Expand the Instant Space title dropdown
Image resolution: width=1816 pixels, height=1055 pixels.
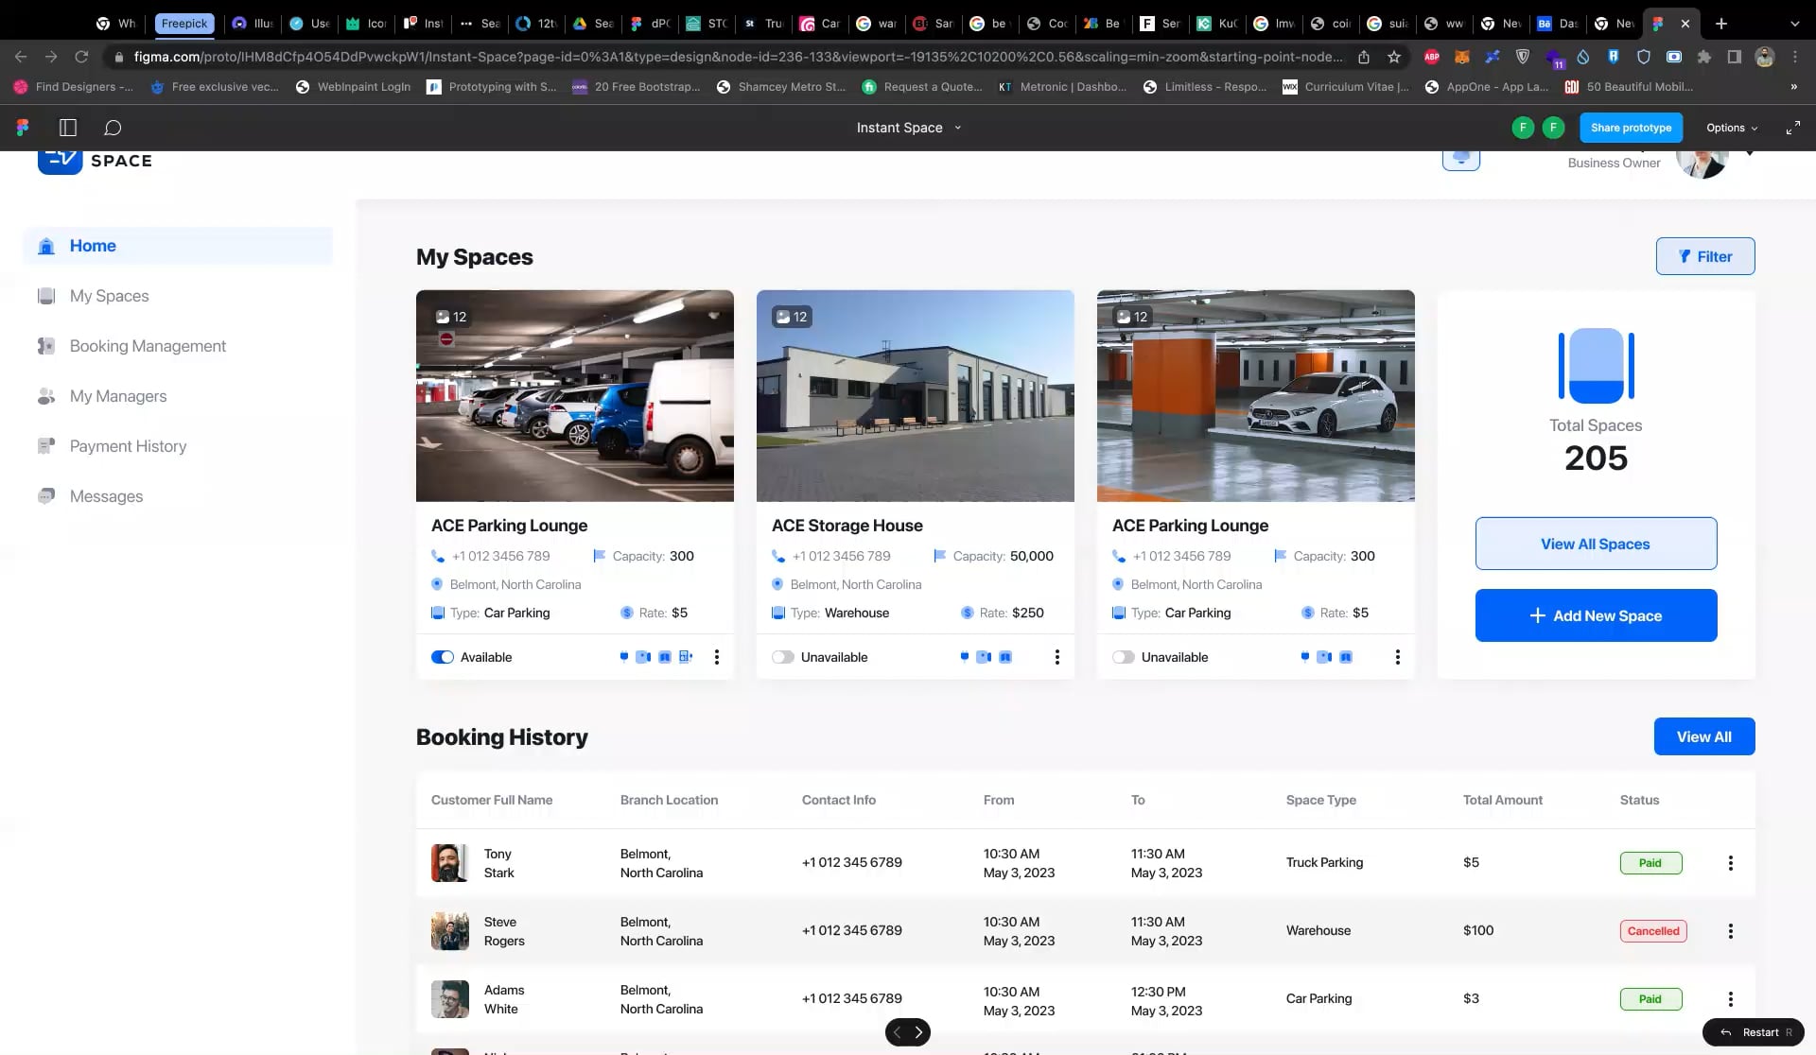click(x=957, y=128)
